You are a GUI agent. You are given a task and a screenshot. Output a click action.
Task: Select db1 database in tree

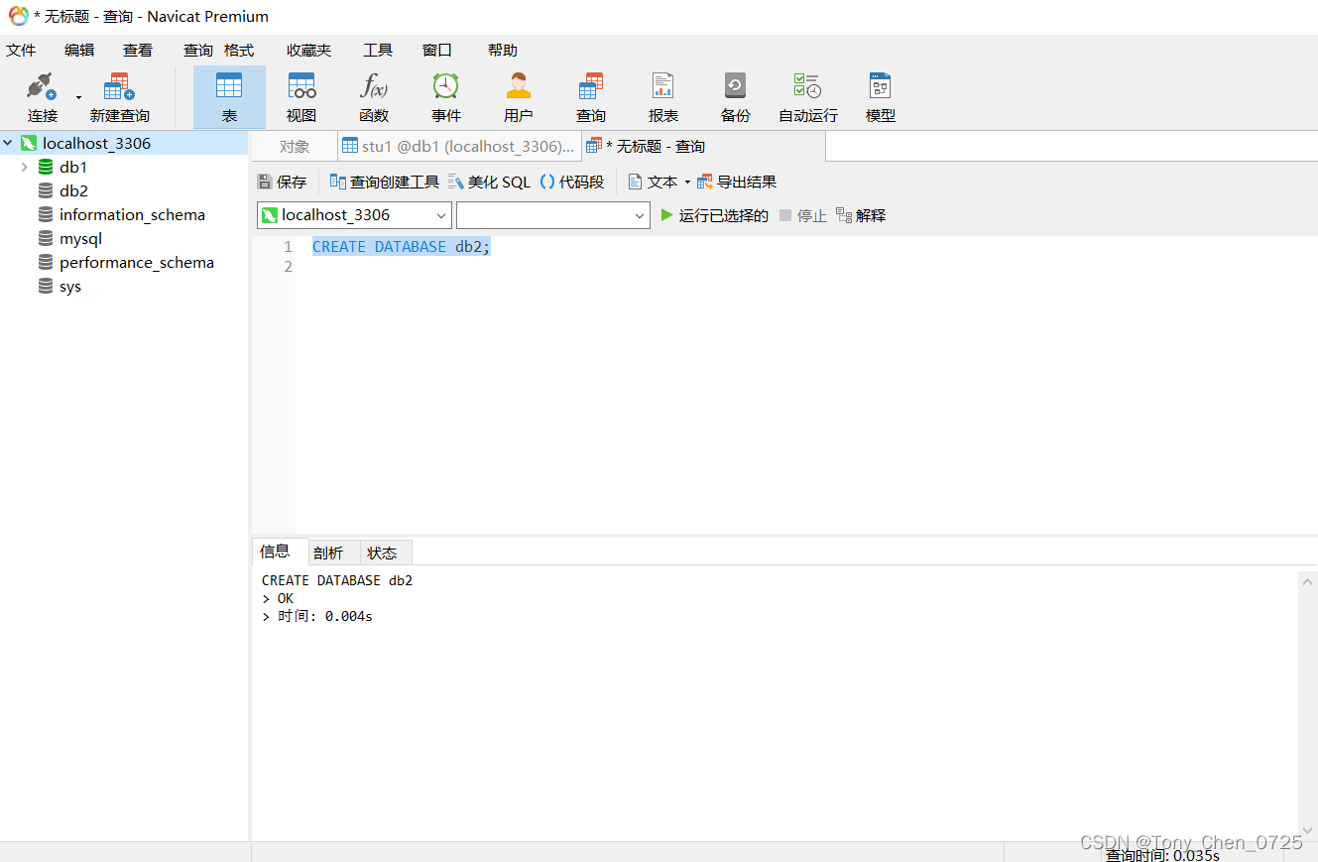click(x=73, y=167)
